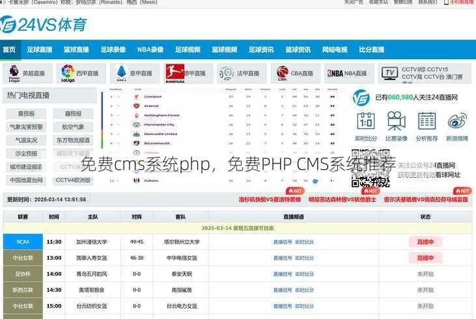476x319 pixels.
Task: Click the 即时比分 scoreboard icon
Action: point(366,121)
